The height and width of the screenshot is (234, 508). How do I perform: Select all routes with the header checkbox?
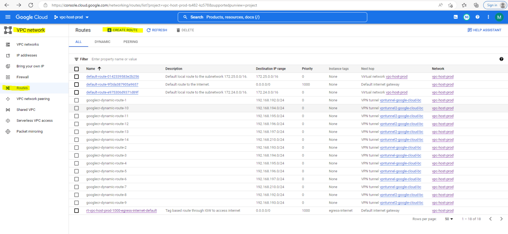tap(76, 69)
